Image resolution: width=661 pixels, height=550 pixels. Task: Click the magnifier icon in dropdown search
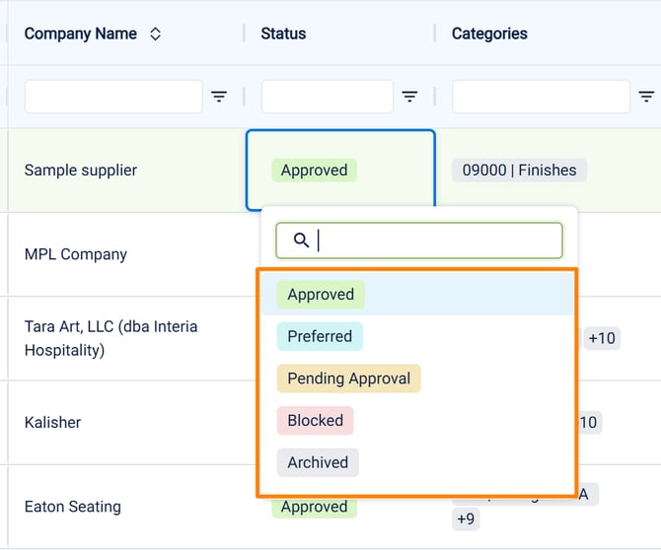pos(302,241)
